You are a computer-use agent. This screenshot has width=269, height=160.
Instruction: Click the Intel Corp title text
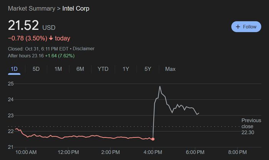[76, 8]
